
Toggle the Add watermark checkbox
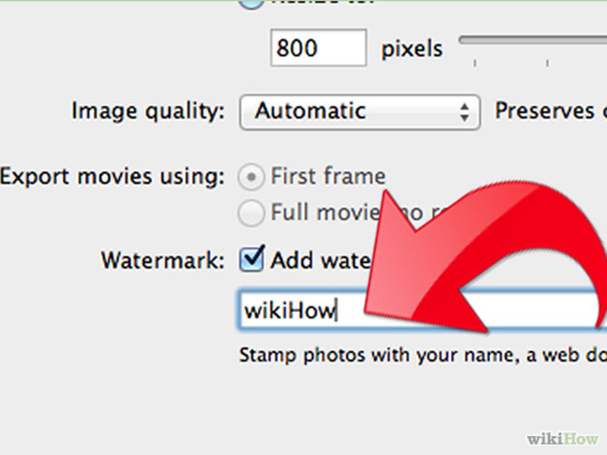[x=251, y=261]
